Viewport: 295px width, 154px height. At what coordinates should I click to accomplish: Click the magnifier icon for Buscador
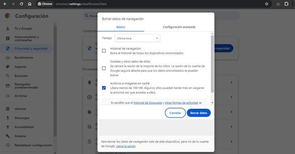click(8, 76)
